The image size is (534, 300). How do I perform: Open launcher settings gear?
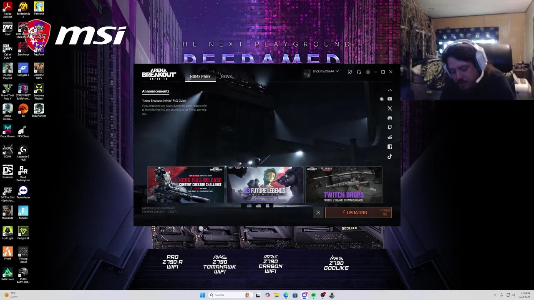tap(368, 72)
